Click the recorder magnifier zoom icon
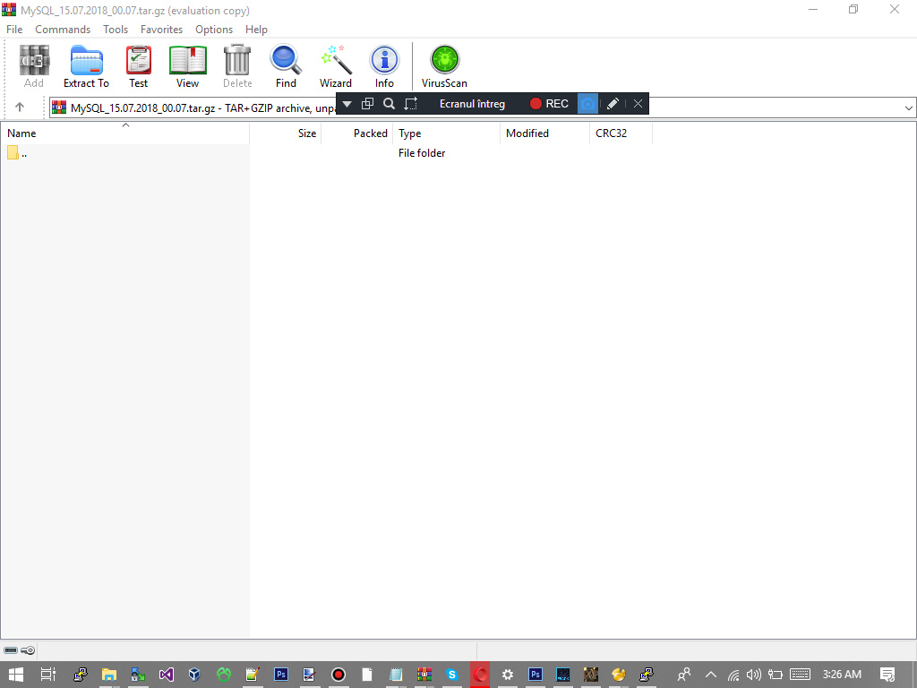917x688 pixels. click(389, 104)
